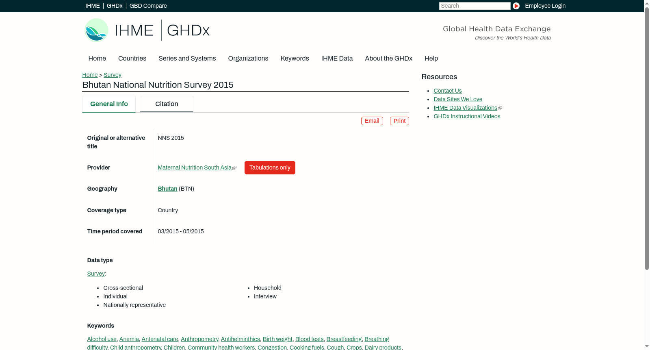Open Countries menu
The image size is (650, 350).
[x=132, y=59]
